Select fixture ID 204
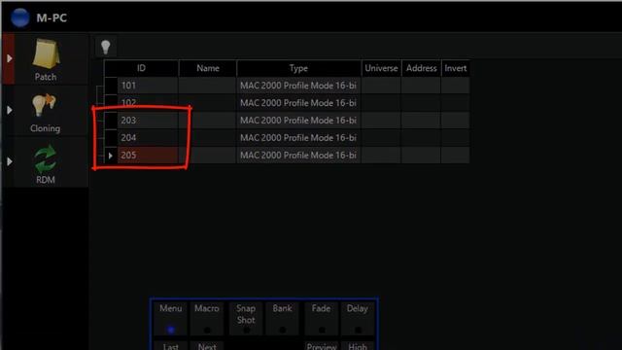The width and height of the screenshot is (622, 350). [148, 138]
